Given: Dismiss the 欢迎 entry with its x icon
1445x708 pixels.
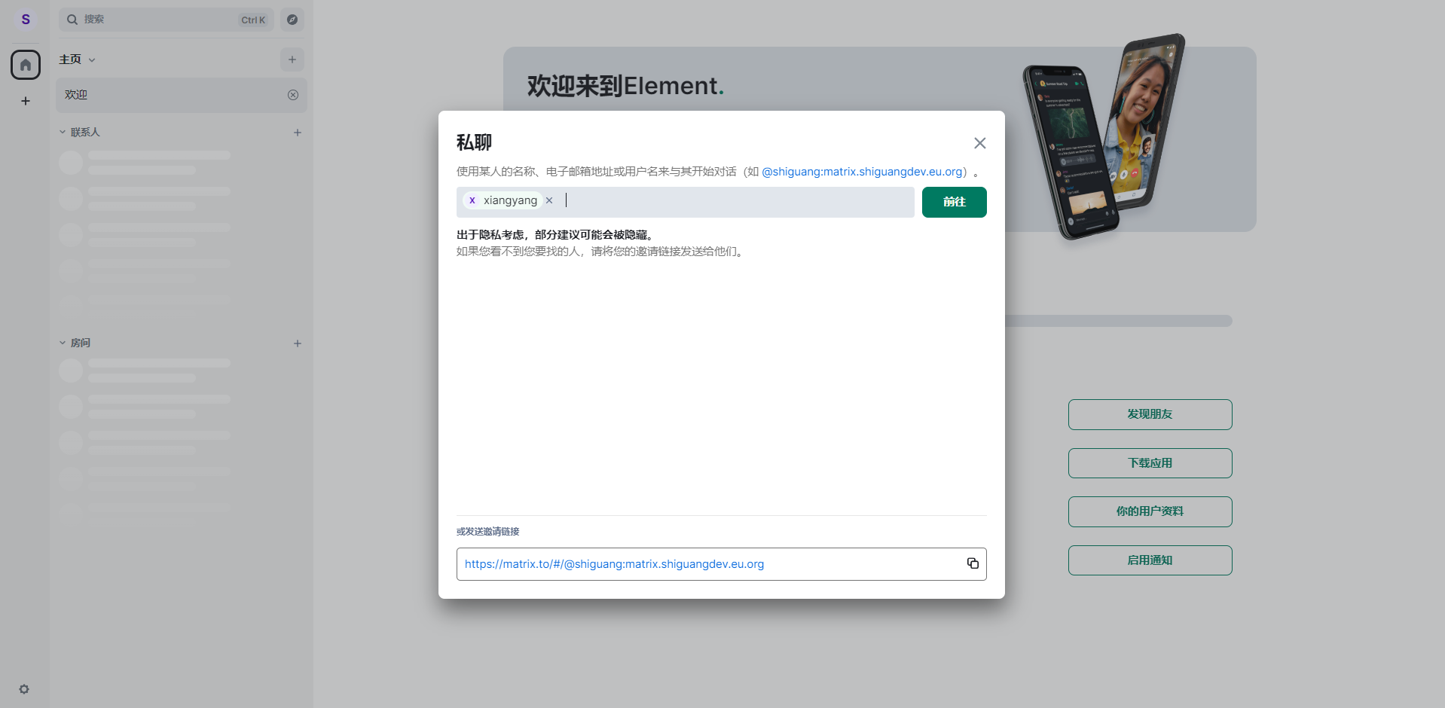Looking at the screenshot, I should tap(293, 95).
